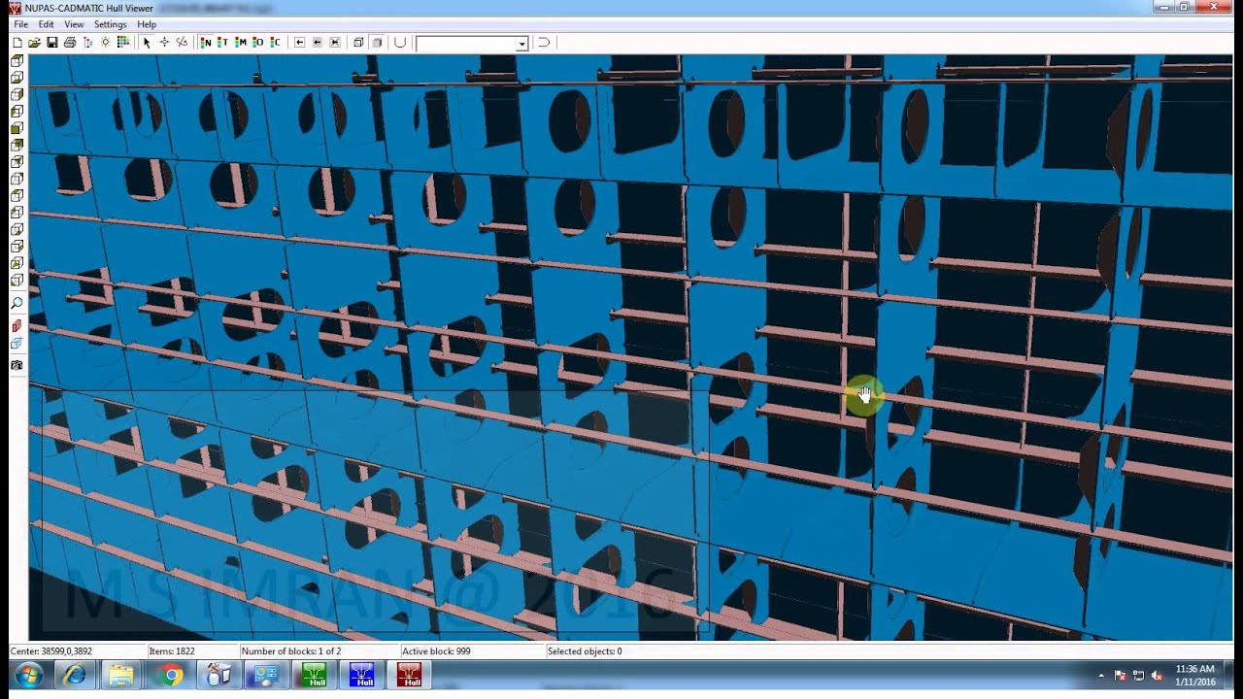Switch to the red Hull taskbar app
The width and height of the screenshot is (1243, 699).
coord(409,676)
